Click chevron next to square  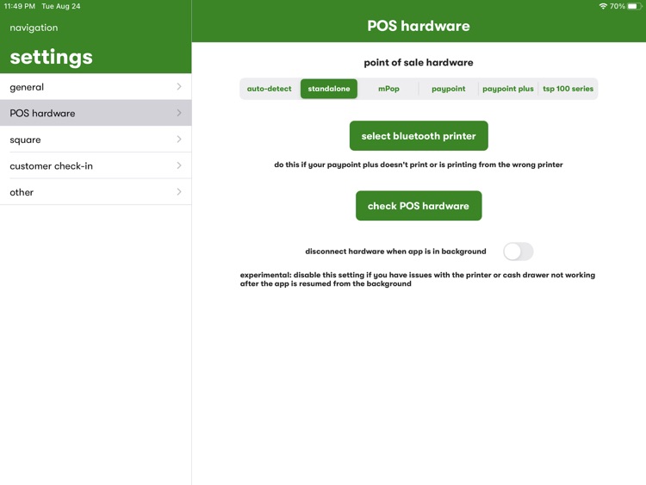coord(179,140)
